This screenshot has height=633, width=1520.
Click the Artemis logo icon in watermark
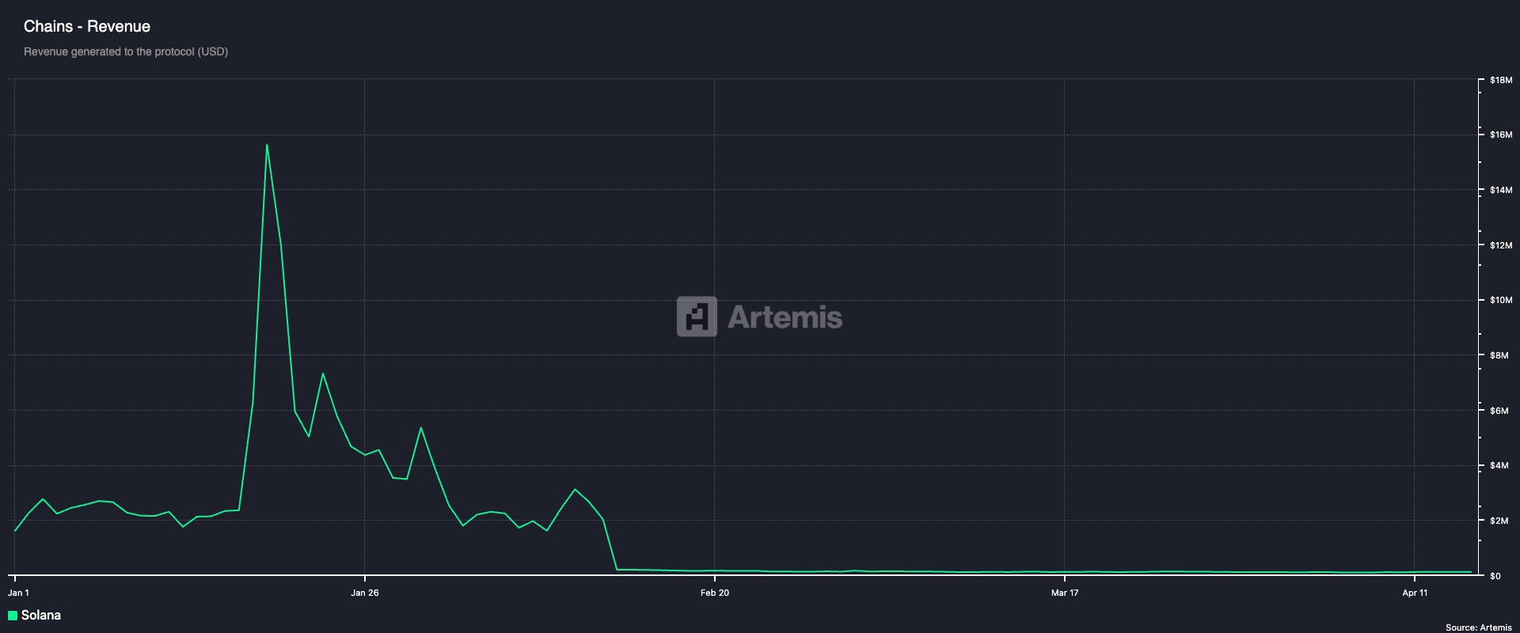697,316
